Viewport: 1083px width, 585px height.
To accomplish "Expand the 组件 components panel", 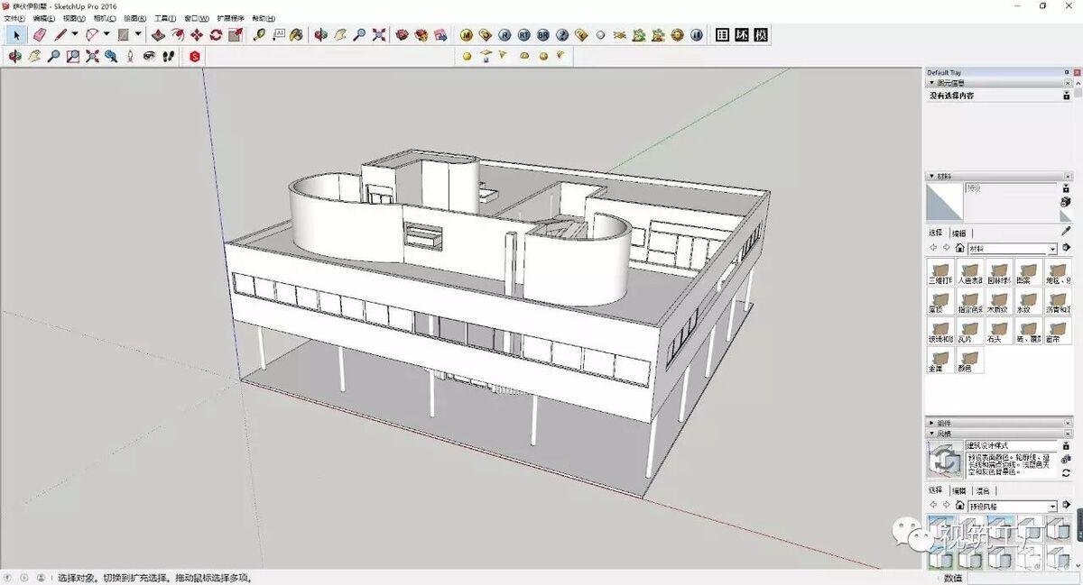I will coord(931,423).
